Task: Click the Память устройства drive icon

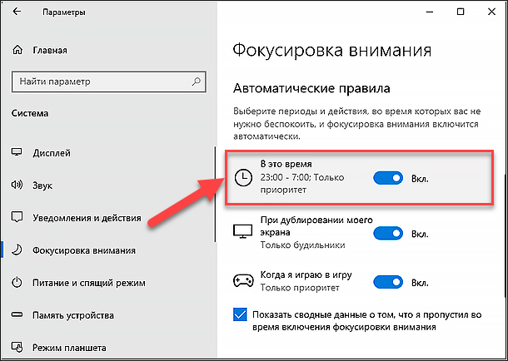Action: point(17,315)
